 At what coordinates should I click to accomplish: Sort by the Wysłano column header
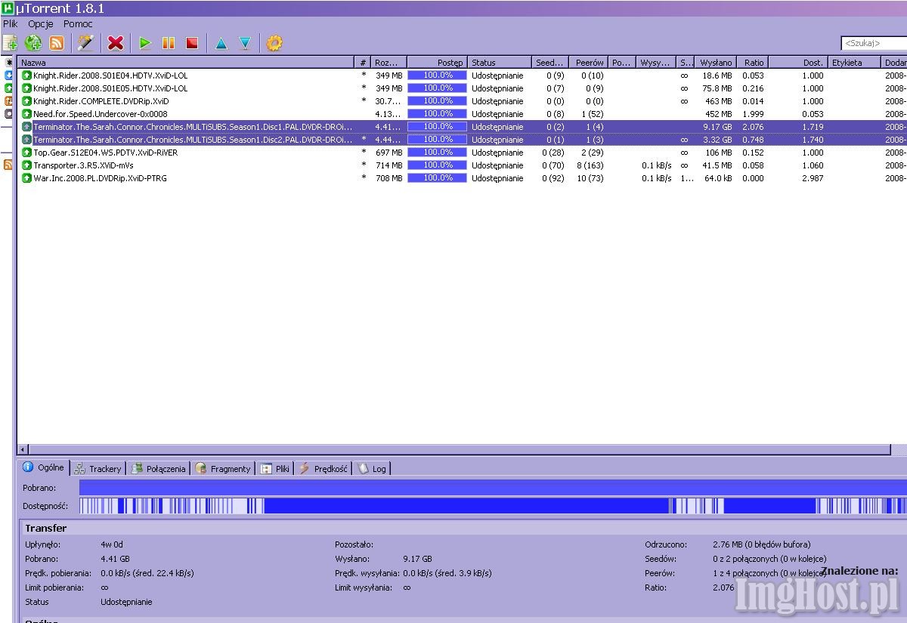[715, 63]
